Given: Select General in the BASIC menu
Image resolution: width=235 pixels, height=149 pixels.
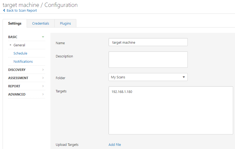Looking at the screenshot, I should point(19,45).
